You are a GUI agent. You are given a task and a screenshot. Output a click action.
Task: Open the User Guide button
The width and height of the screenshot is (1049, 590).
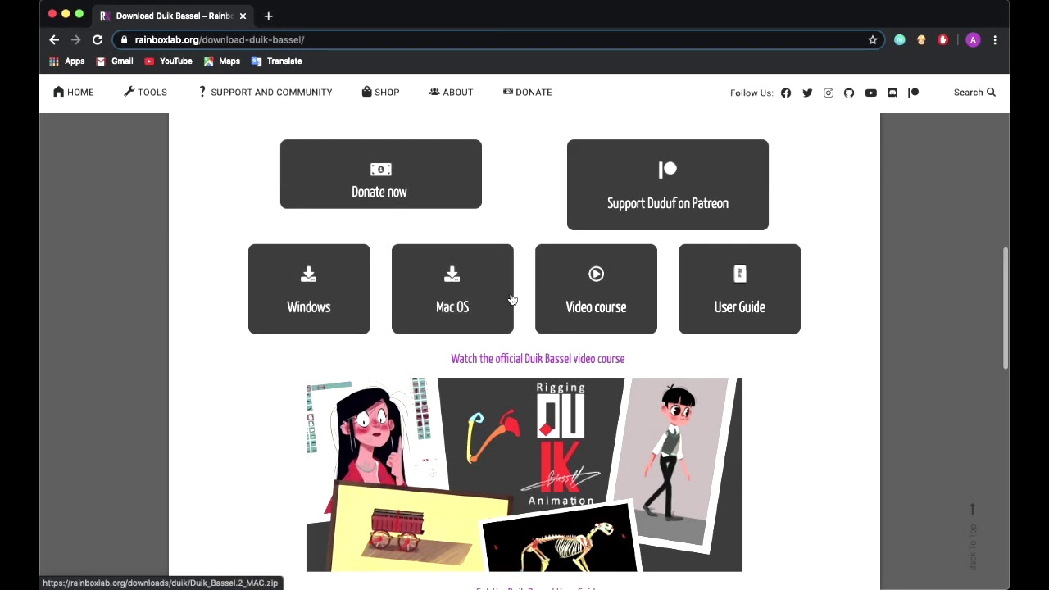pyautogui.click(x=739, y=288)
